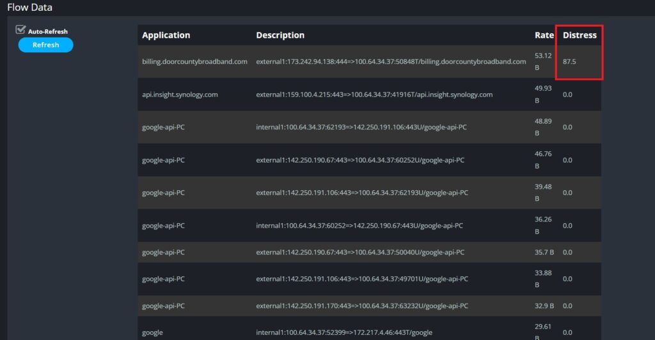Select the google application cell in last row
Screen dimensions: 655x340
click(152, 332)
